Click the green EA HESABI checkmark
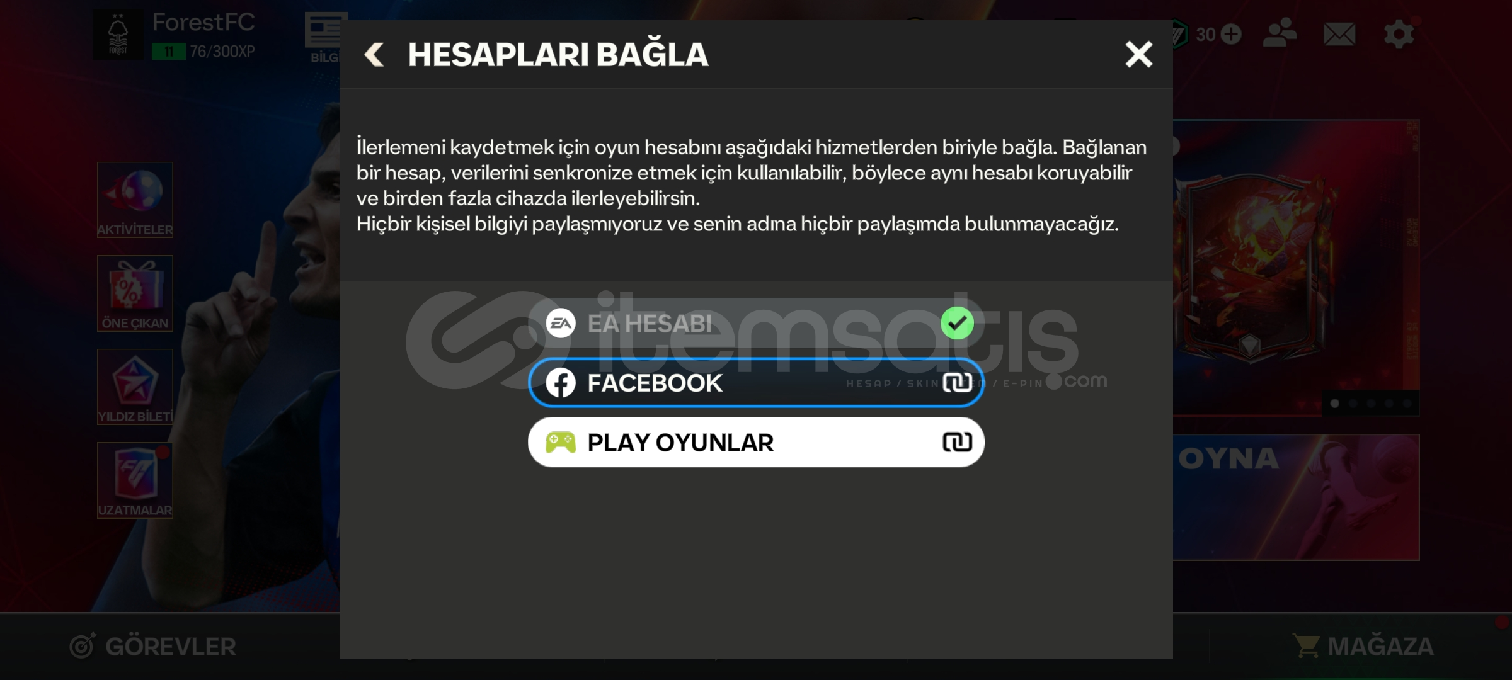This screenshot has height=680, width=1512. point(957,323)
